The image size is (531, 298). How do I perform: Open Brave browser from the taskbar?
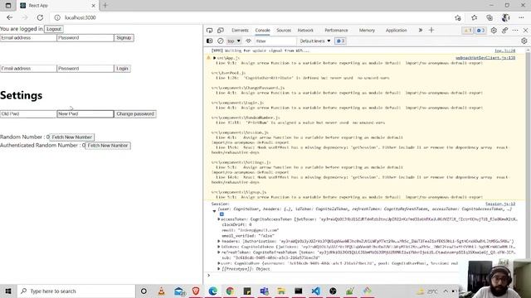coord(196,291)
